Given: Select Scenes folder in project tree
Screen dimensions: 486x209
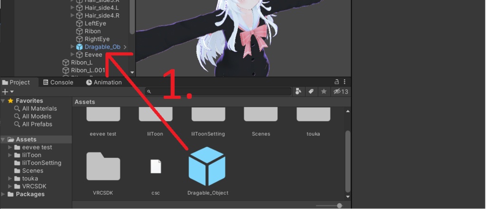Looking at the screenshot, I should pyautogui.click(x=33, y=171).
